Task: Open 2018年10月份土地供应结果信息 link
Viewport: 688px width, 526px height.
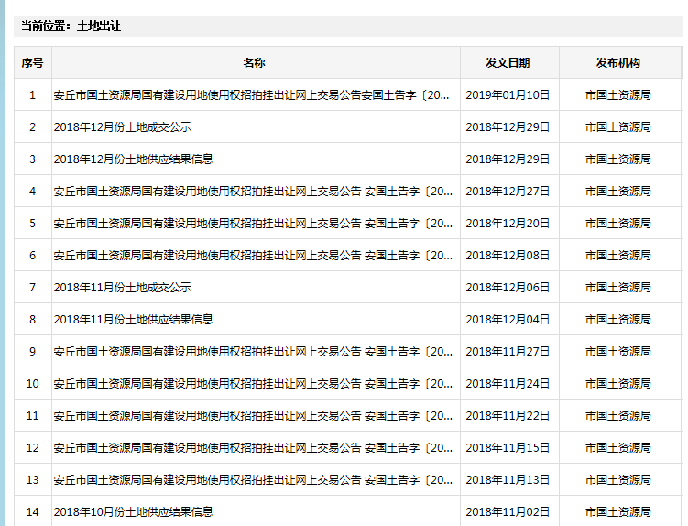Action: point(134,511)
